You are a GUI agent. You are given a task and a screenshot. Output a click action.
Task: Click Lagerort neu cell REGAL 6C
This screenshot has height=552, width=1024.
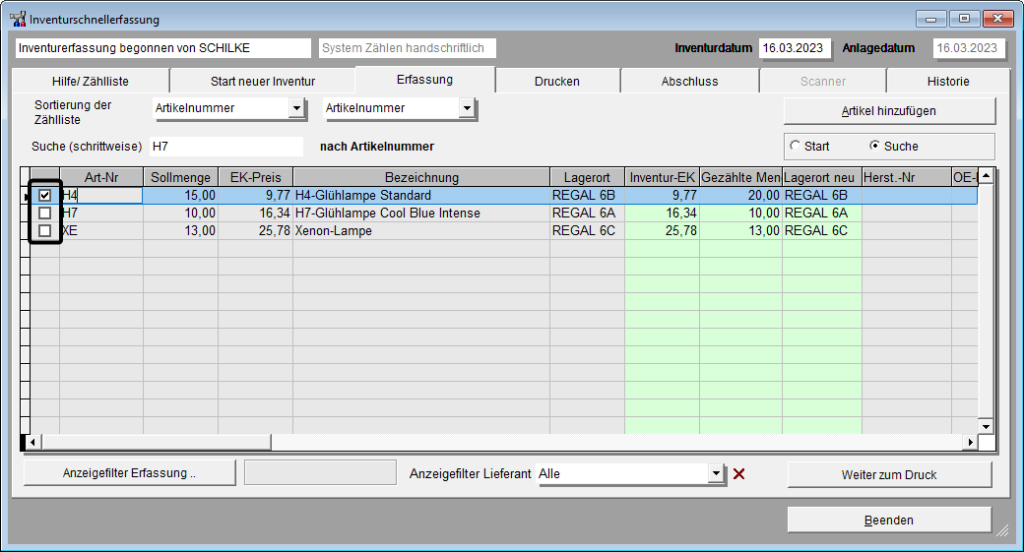point(821,230)
